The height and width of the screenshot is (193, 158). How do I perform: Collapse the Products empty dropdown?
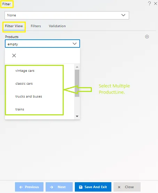[42, 44]
